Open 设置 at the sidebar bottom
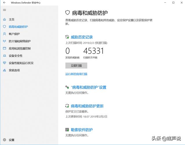The height and width of the screenshot is (145, 185). click(12, 140)
